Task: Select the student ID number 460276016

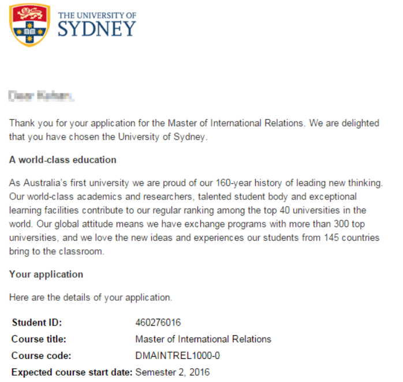Action: pyautogui.click(x=158, y=323)
